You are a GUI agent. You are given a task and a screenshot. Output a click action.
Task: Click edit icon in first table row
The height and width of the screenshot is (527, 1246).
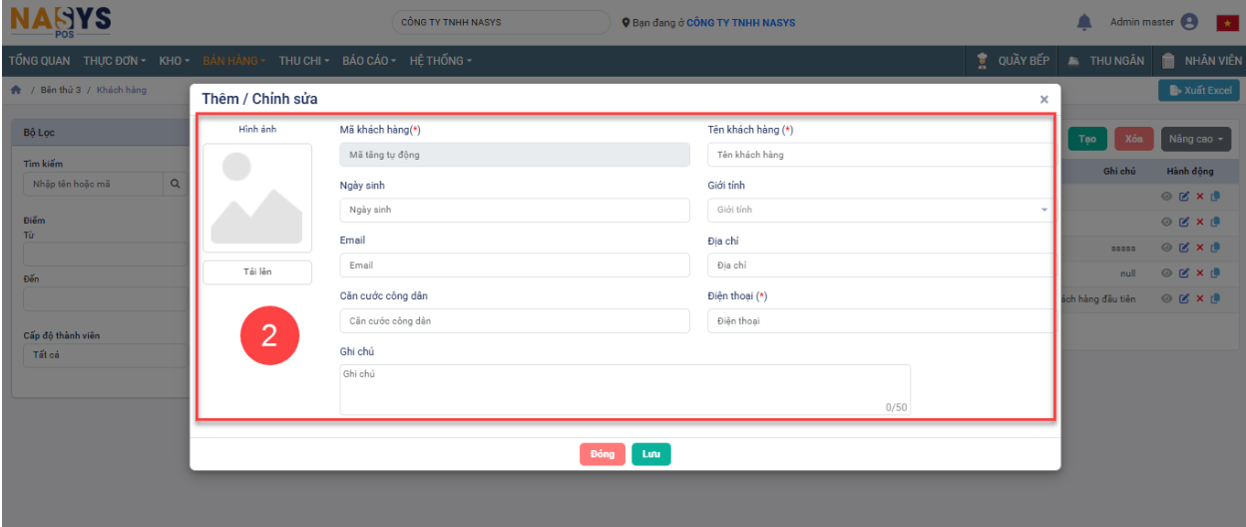click(1184, 196)
